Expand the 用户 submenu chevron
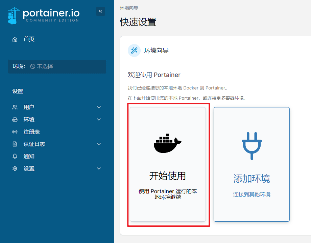Screen dimensions: 311x243 (99, 107)
